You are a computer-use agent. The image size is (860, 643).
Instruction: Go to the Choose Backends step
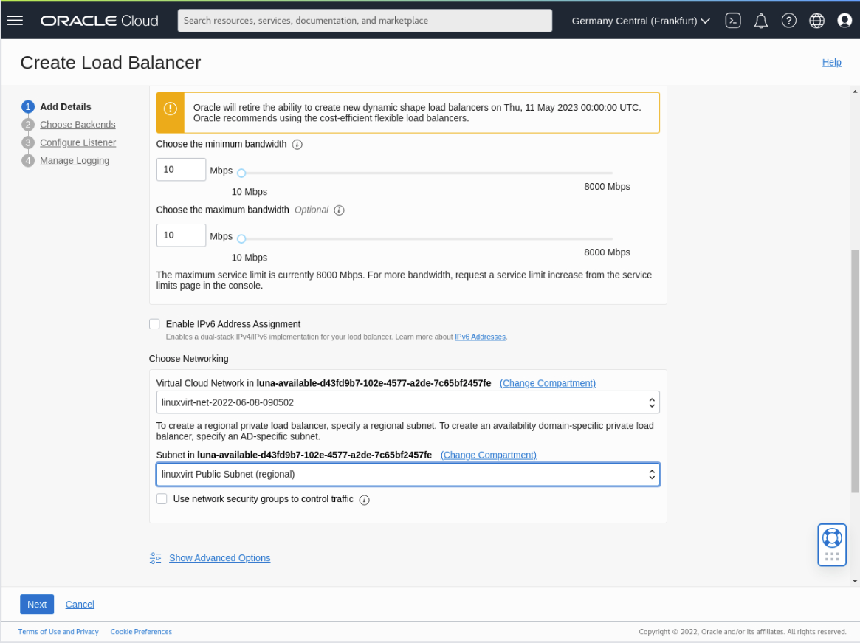(77, 124)
